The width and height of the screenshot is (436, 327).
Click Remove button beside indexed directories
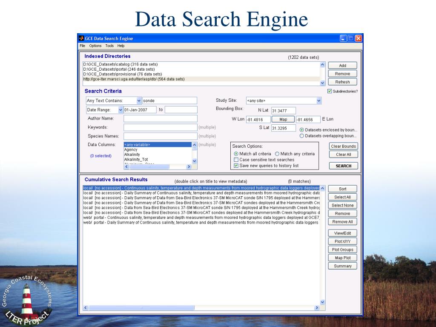tap(342, 74)
